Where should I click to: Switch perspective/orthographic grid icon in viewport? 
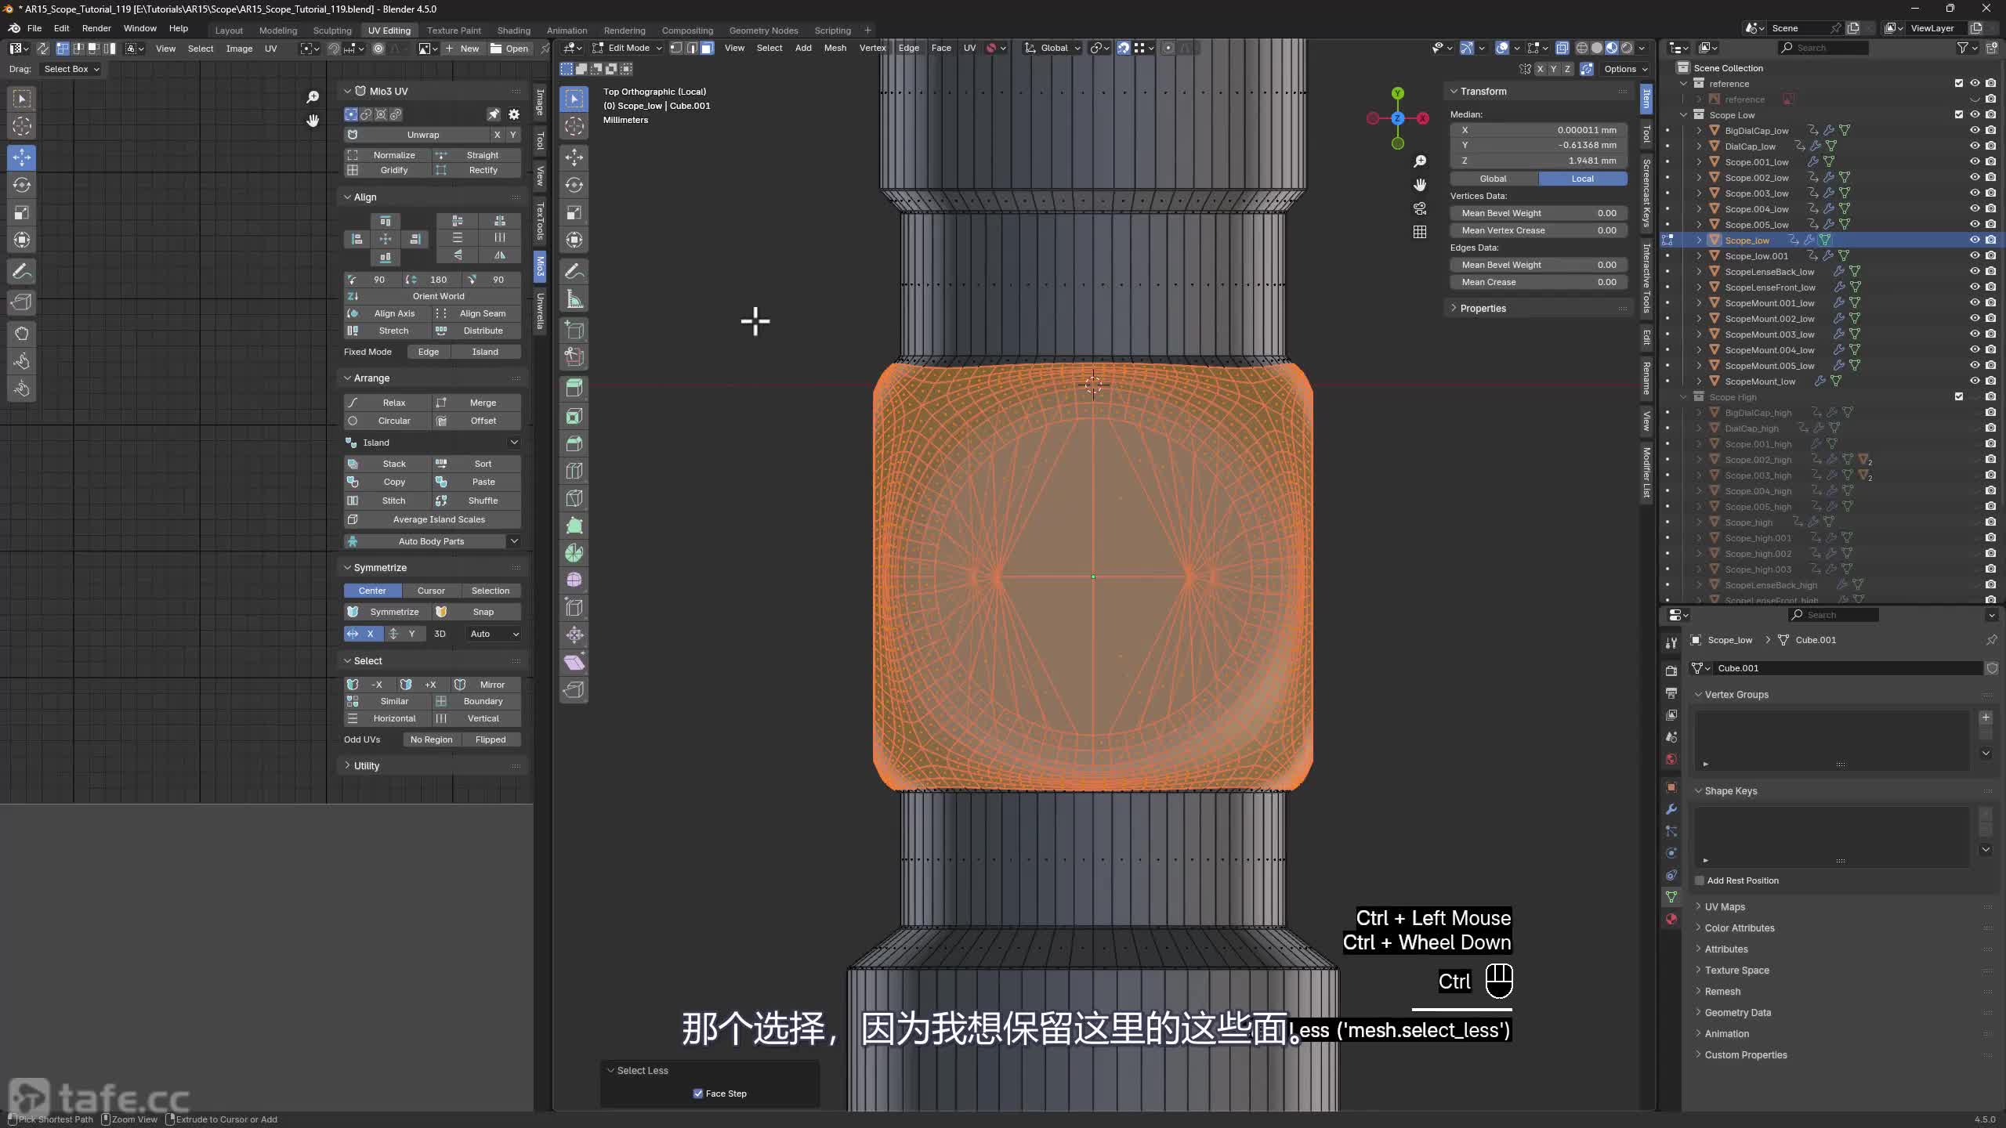tap(1420, 232)
